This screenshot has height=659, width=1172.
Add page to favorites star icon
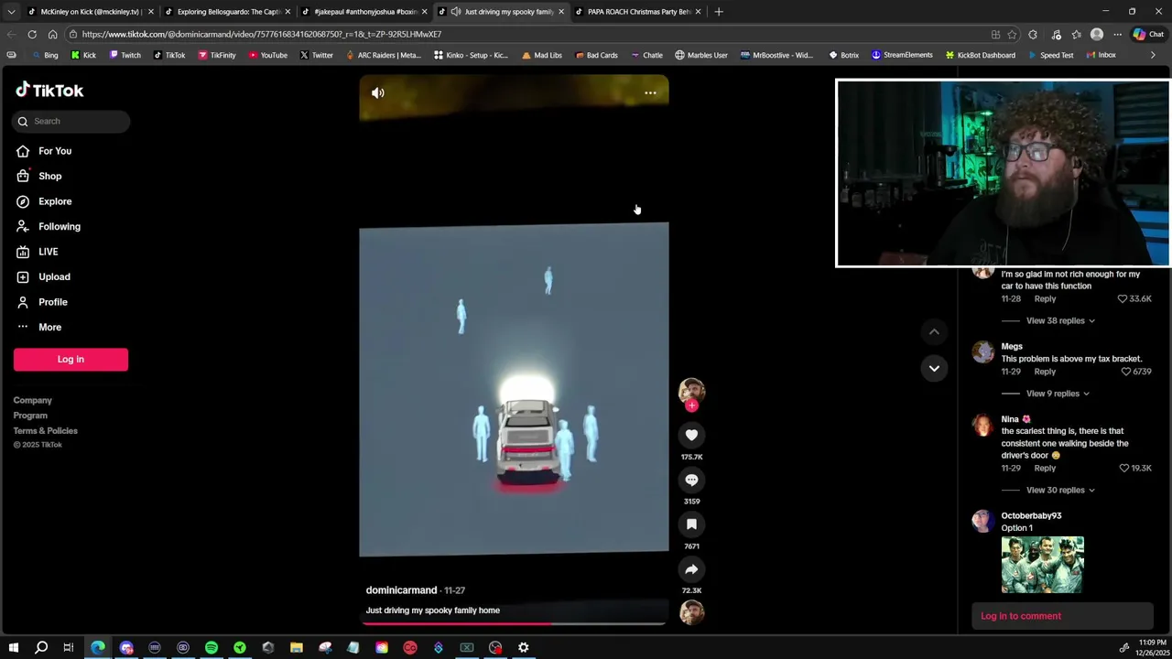tap(1012, 34)
